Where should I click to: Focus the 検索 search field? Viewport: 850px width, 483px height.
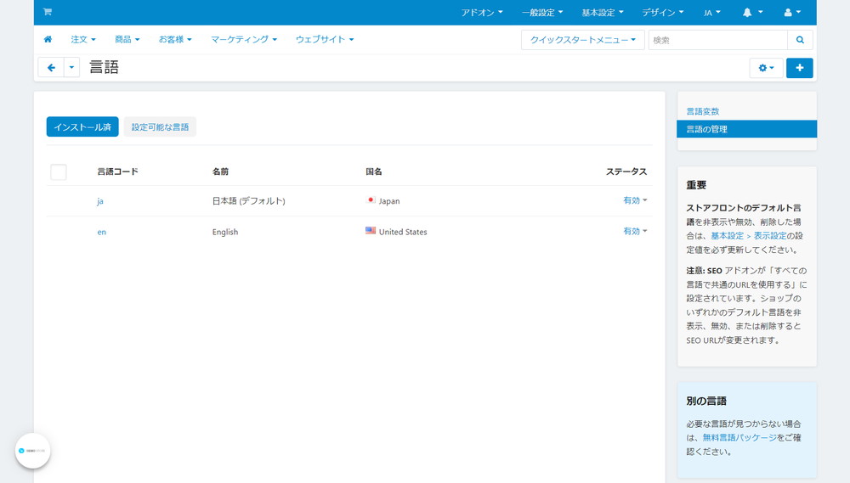[x=717, y=40]
